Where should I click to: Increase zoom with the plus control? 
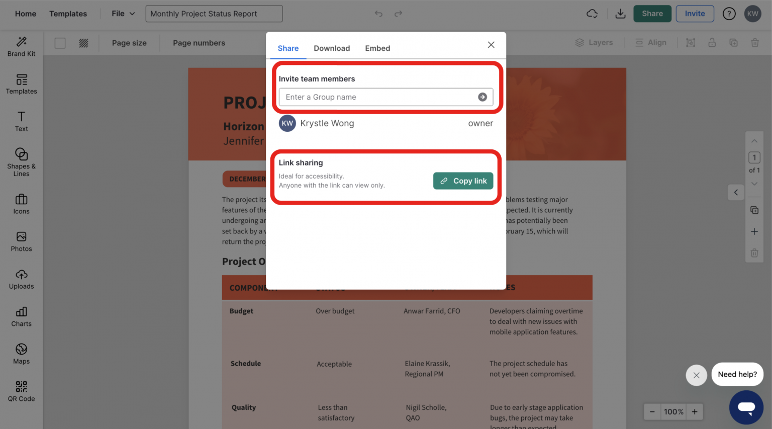(694, 411)
